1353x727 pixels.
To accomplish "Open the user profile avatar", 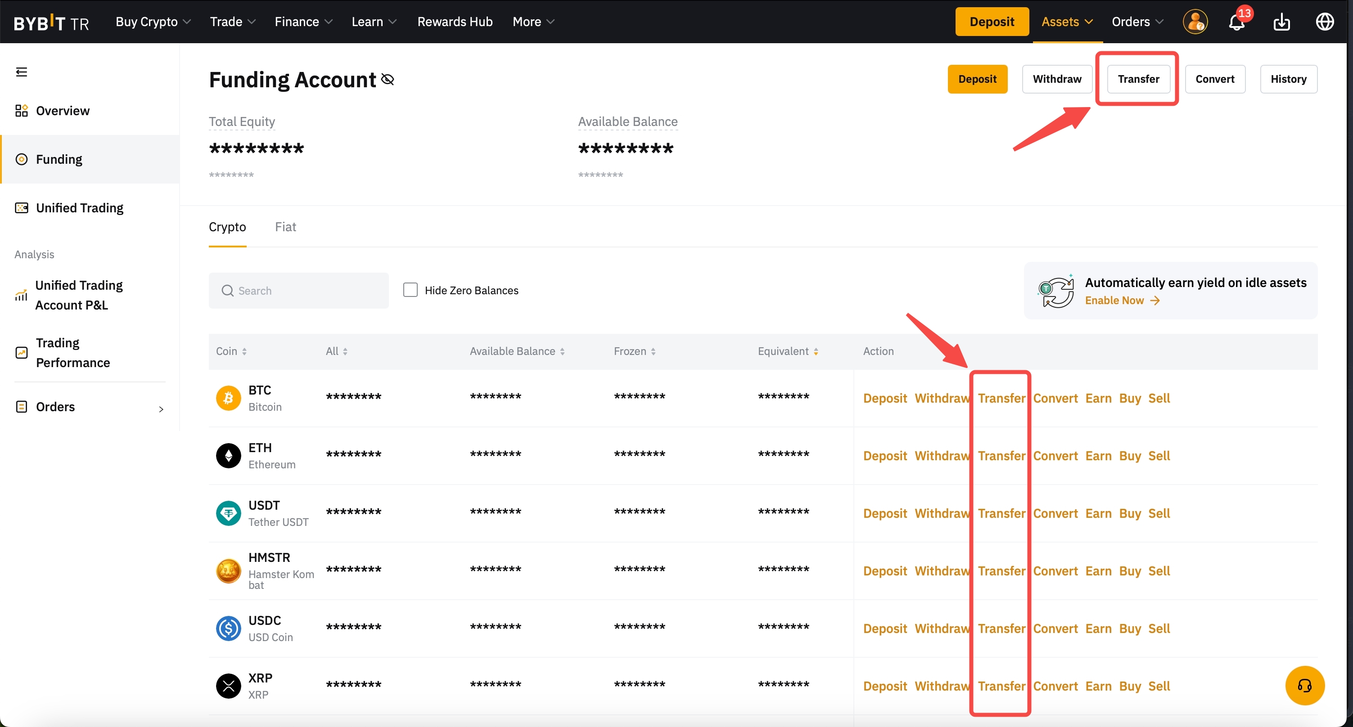I will [x=1195, y=22].
